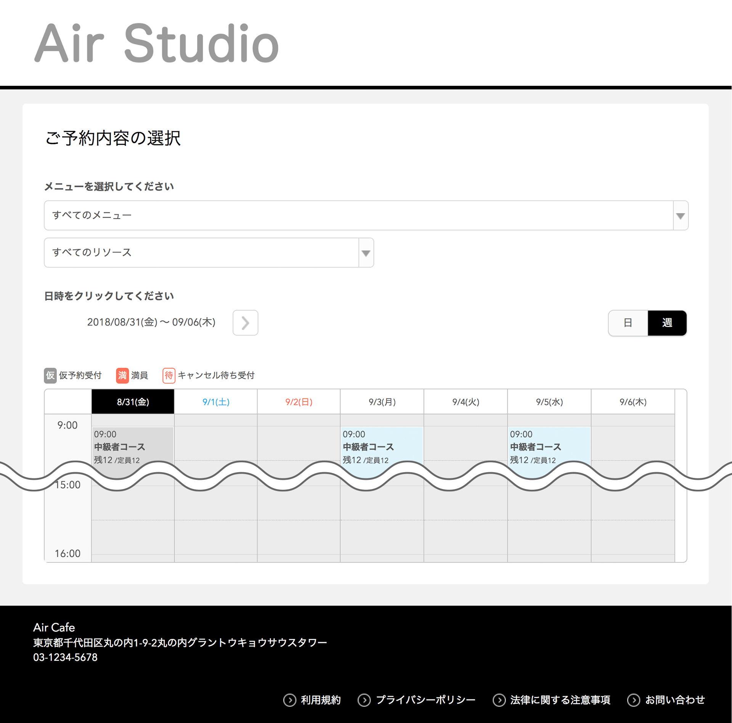
Task: Open the すべてのリソース dropdown
Action: point(209,253)
